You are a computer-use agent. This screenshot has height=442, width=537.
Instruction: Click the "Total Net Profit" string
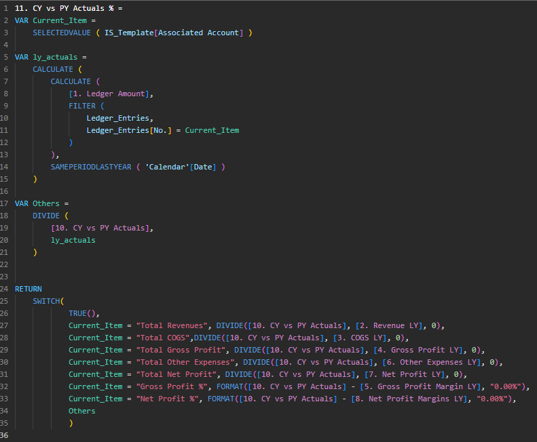[x=177, y=374]
